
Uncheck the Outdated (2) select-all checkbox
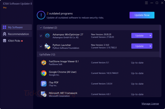pyautogui.click(x=41, y=28)
